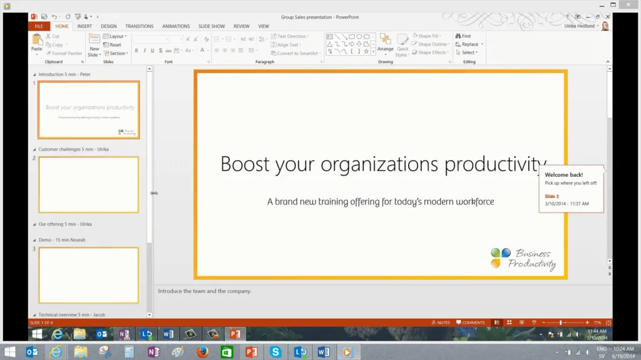Click Convert to SmartArt
The width and height of the screenshot is (641, 360).
tap(295, 54)
